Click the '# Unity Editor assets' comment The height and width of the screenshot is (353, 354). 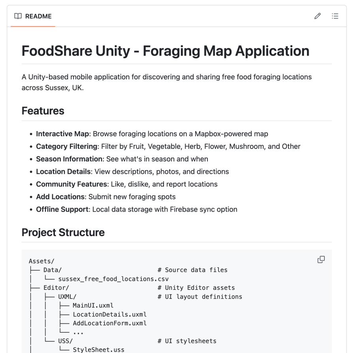(196, 288)
